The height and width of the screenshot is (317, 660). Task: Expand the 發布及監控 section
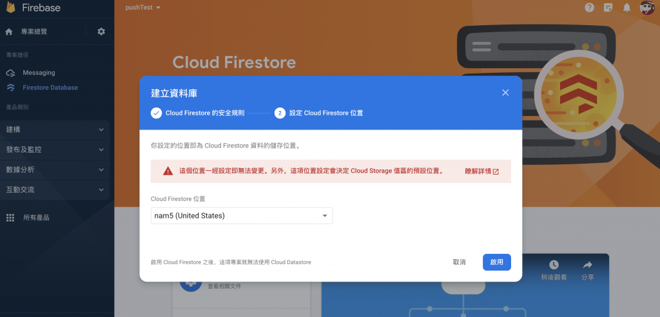(x=55, y=150)
